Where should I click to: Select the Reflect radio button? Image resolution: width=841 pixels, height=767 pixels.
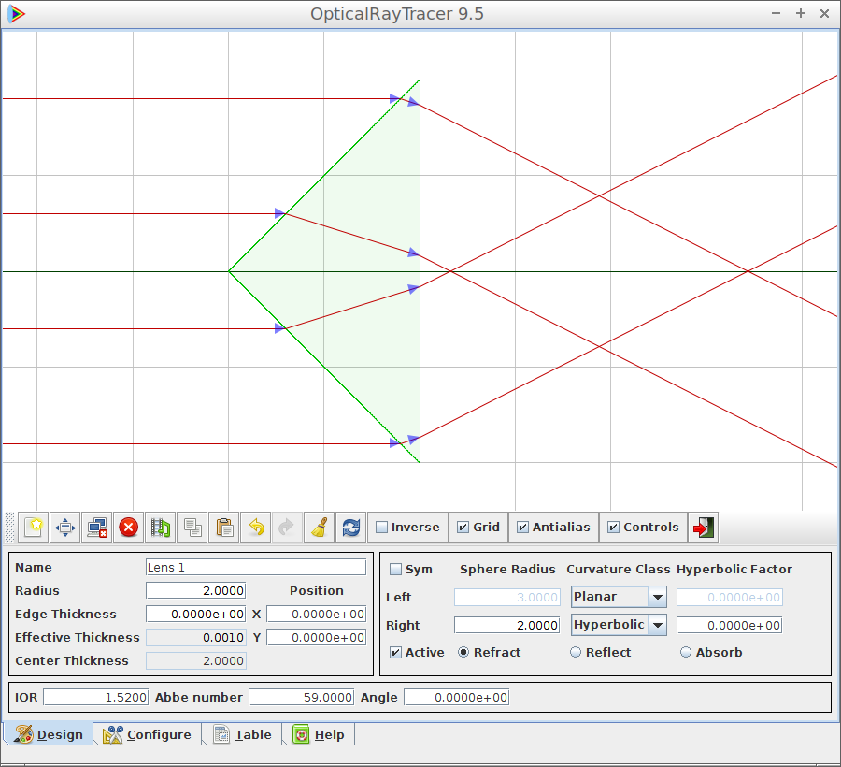coord(576,653)
